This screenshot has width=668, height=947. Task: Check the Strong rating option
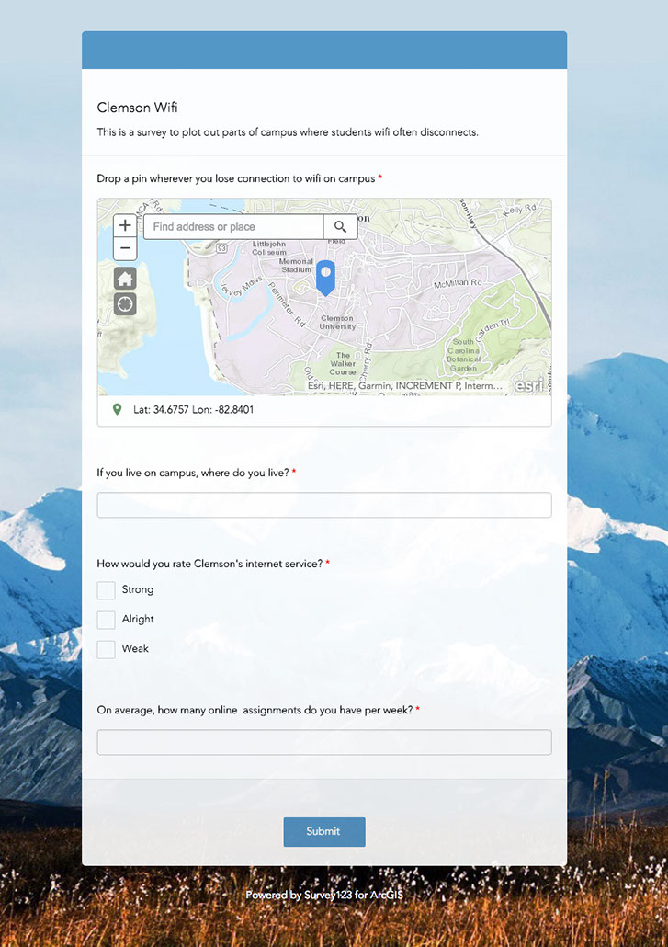tap(107, 590)
